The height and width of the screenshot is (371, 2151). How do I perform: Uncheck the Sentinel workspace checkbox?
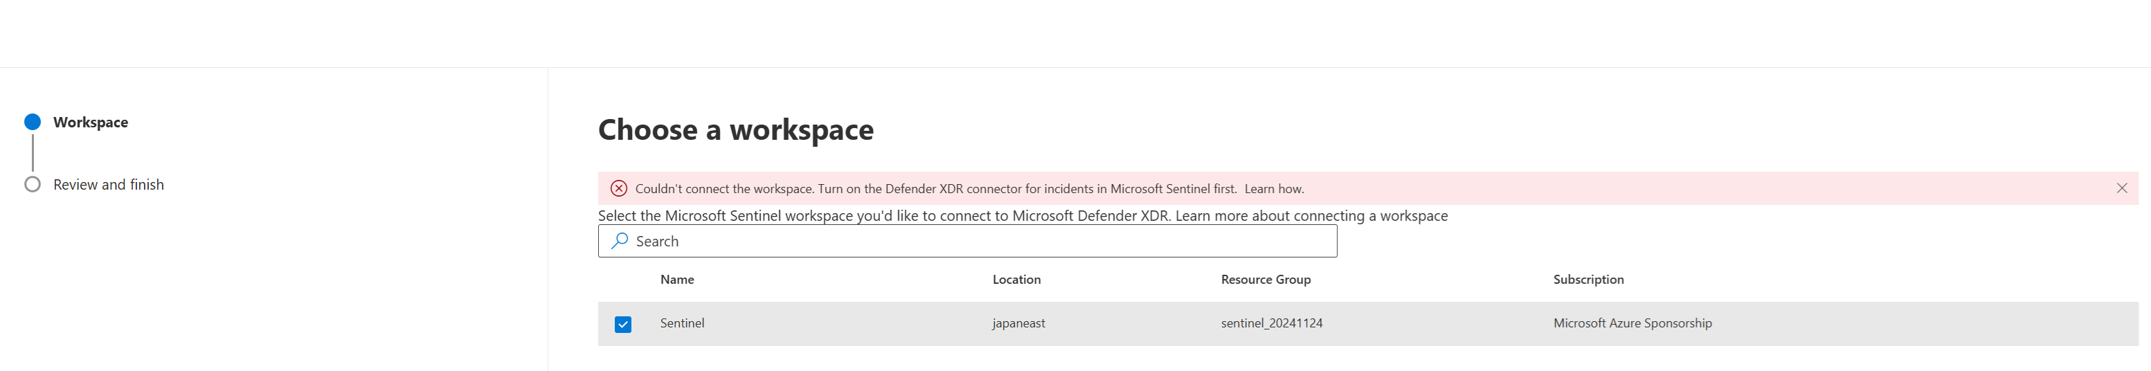click(x=622, y=324)
